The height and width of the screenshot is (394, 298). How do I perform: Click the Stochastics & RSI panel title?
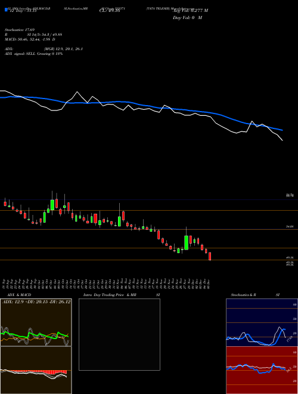point(255,295)
